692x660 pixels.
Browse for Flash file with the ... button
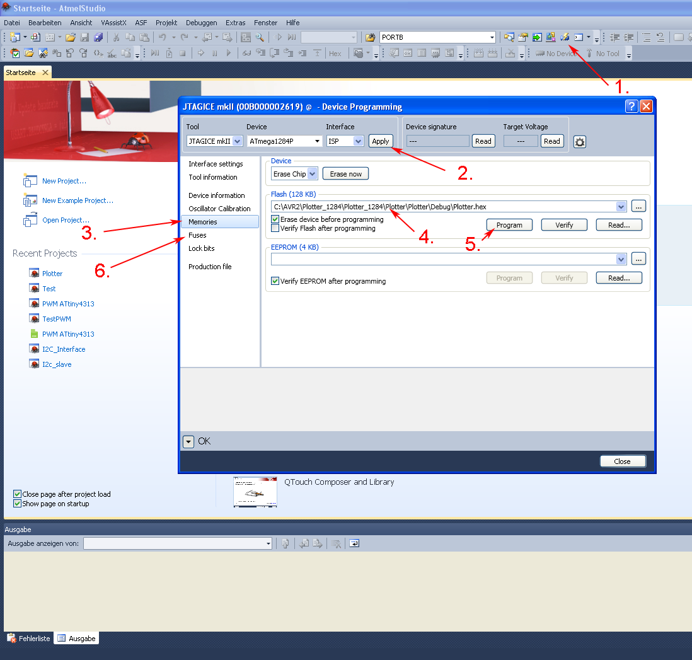[x=638, y=206]
